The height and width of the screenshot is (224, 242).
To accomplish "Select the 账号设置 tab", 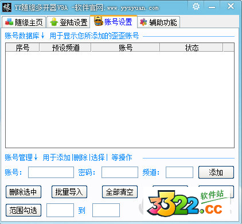I will 114,22.
